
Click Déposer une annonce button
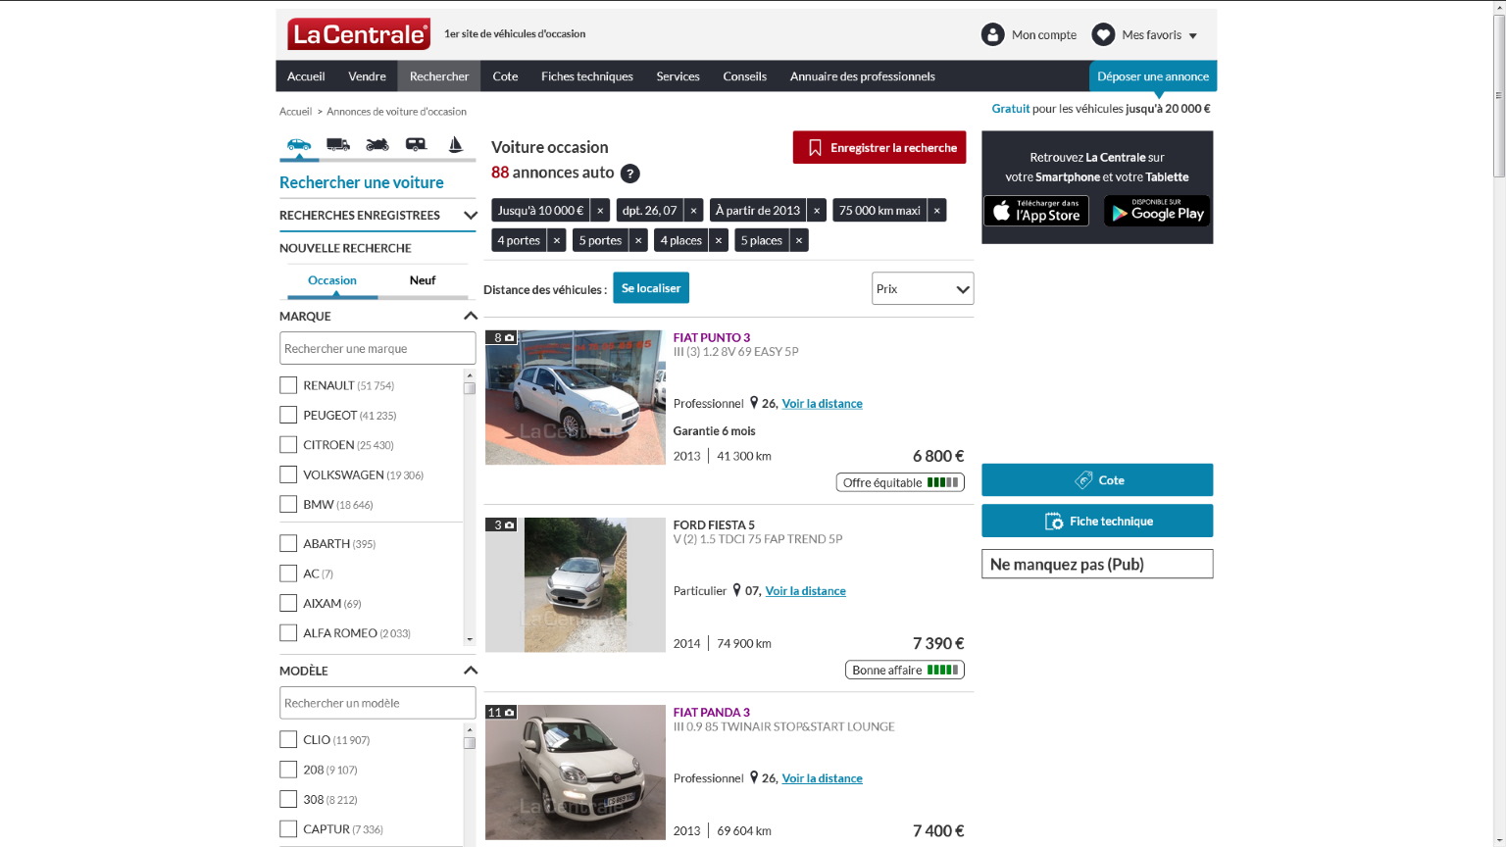click(x=1153, y=76)
